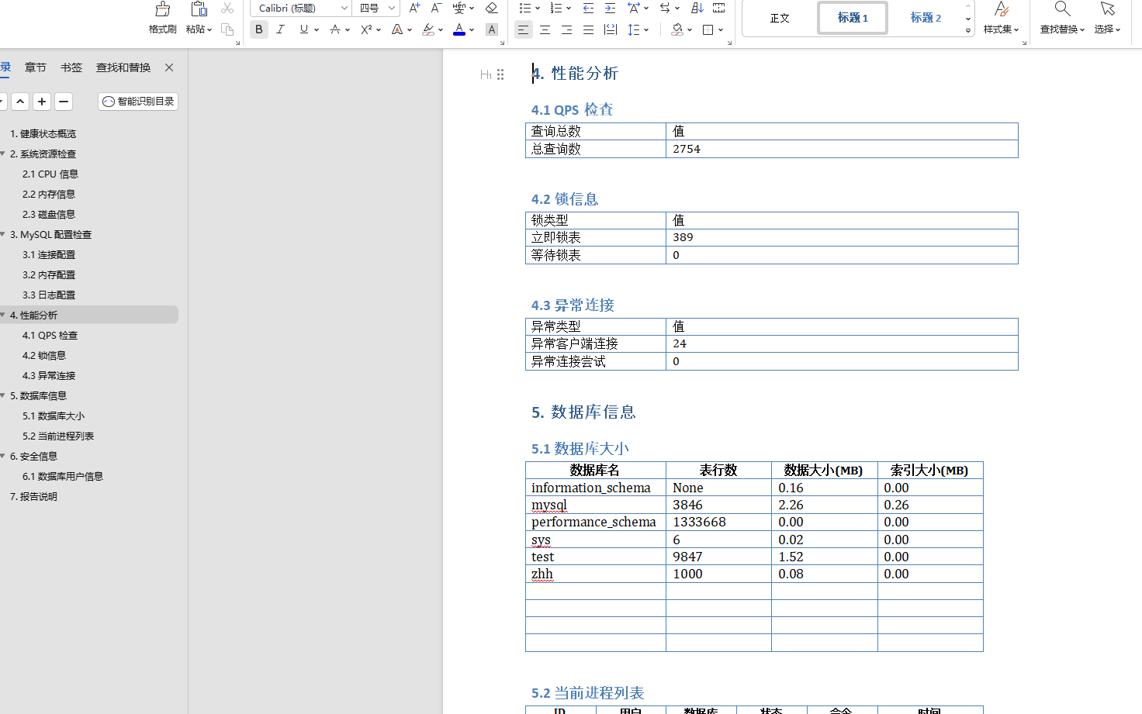Collapse the 3. MySQL 配置检查 outline node
Image resolution: width=1142 pixels, height=714 pixels.
[3, 234]
